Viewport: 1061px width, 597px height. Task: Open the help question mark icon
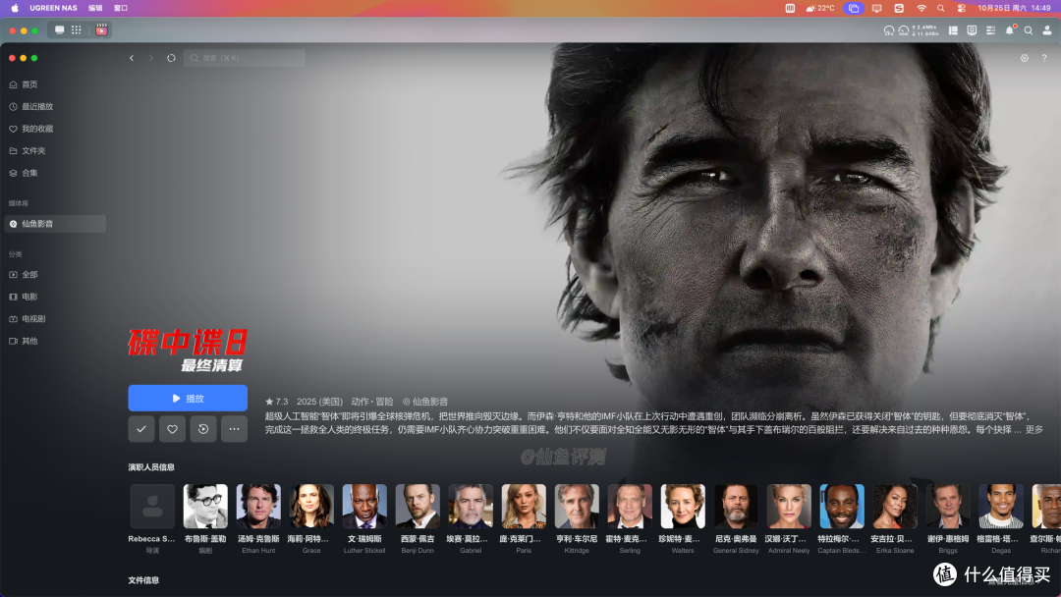[1044, 58]
